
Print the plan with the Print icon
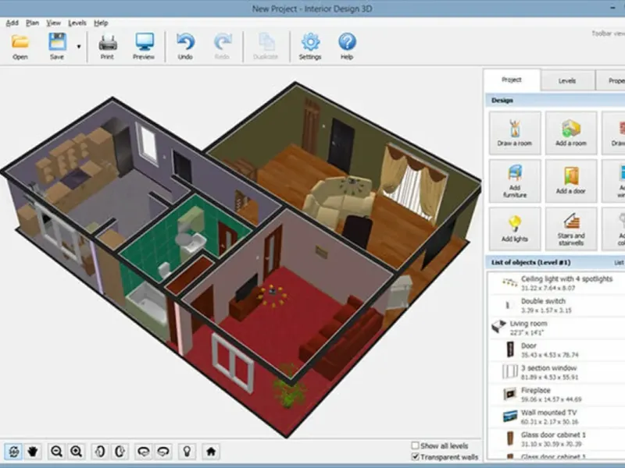(x=107, y=47)
